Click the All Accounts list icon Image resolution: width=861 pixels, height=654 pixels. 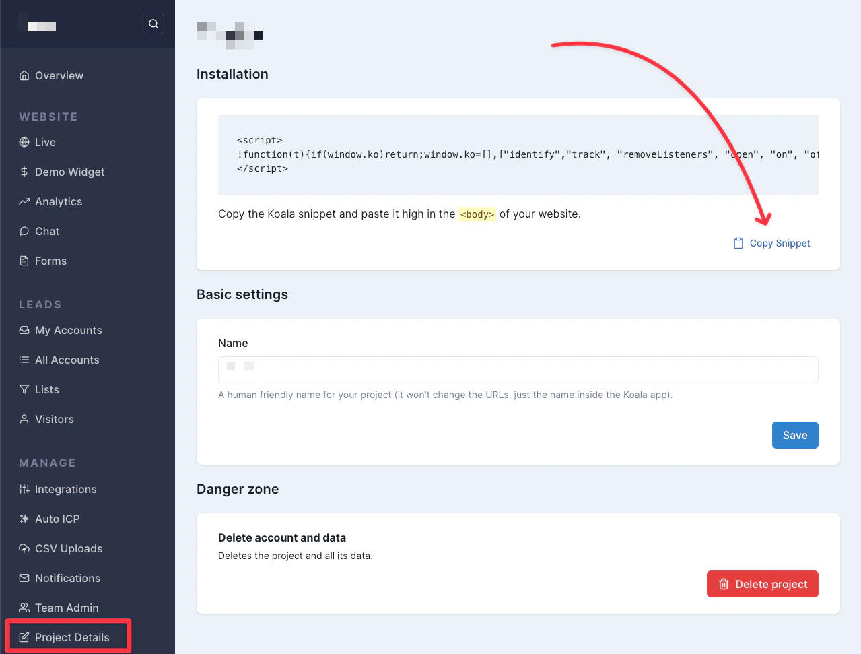pos(24,360)
